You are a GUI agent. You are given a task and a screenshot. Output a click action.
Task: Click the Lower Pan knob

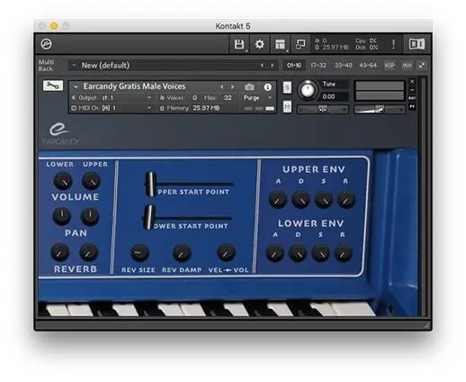pos(62,216)
